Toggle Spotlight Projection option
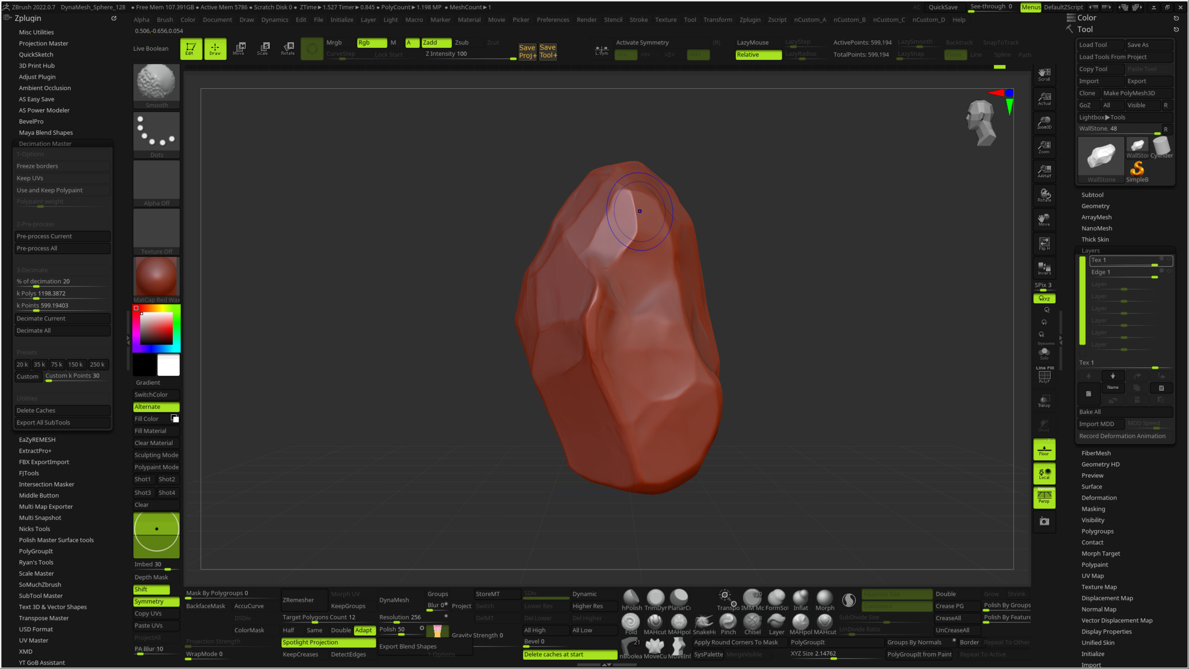 [328, 642]
